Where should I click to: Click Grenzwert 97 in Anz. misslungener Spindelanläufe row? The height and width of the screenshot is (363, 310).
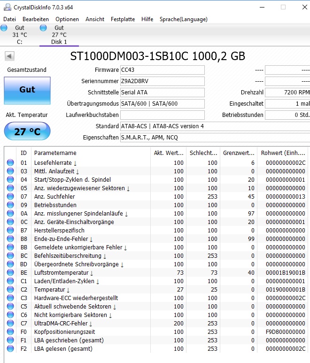click(251, 214)
